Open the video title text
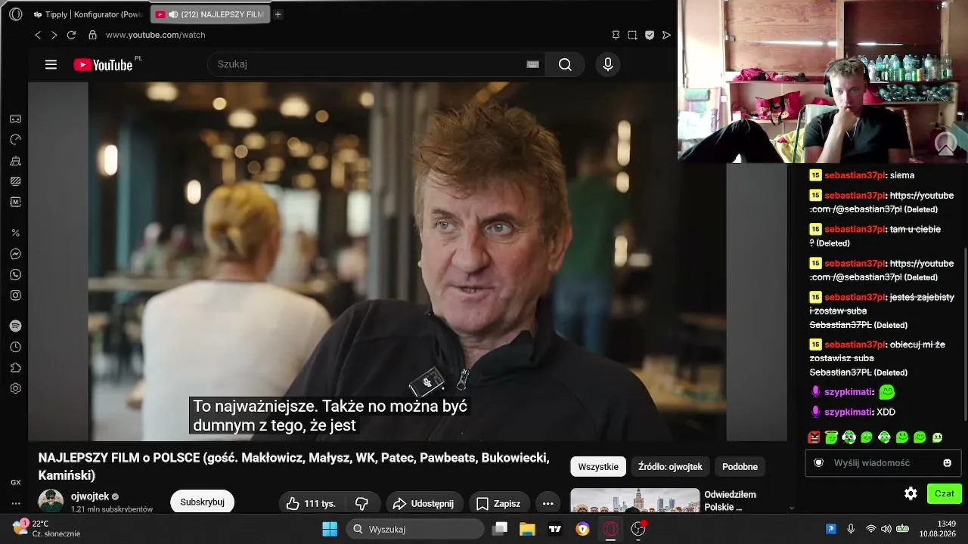968x544 pixels. 293,466
